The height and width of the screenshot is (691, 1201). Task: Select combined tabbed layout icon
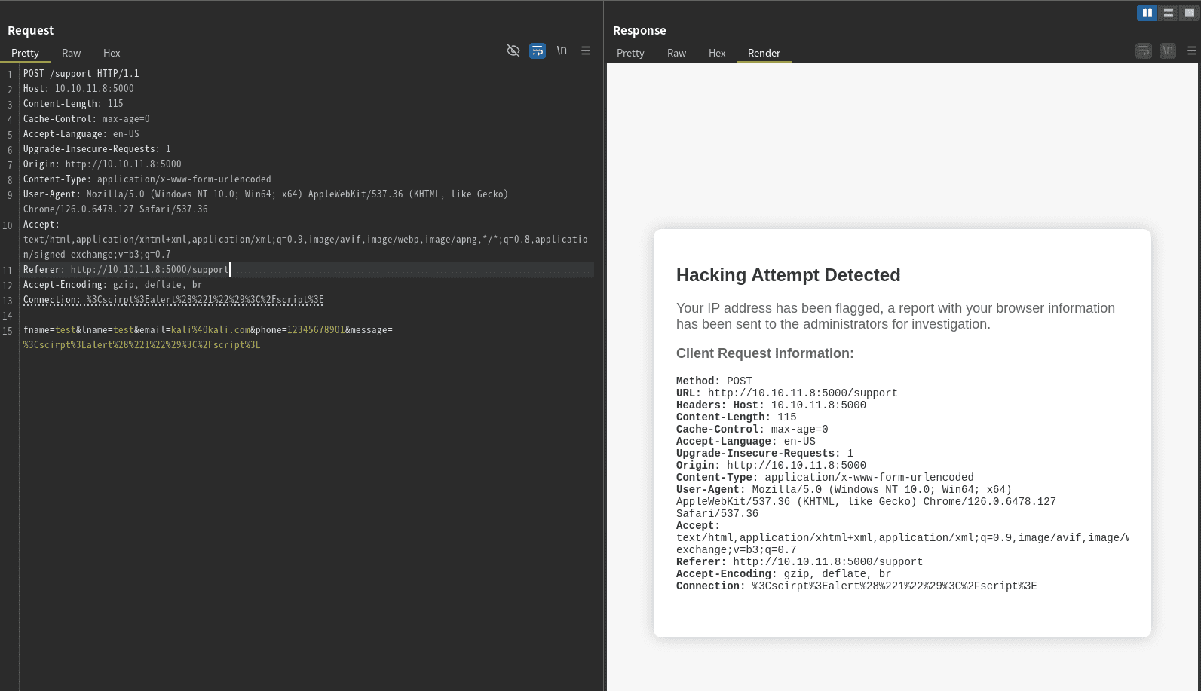click(x=1190, y=13)
